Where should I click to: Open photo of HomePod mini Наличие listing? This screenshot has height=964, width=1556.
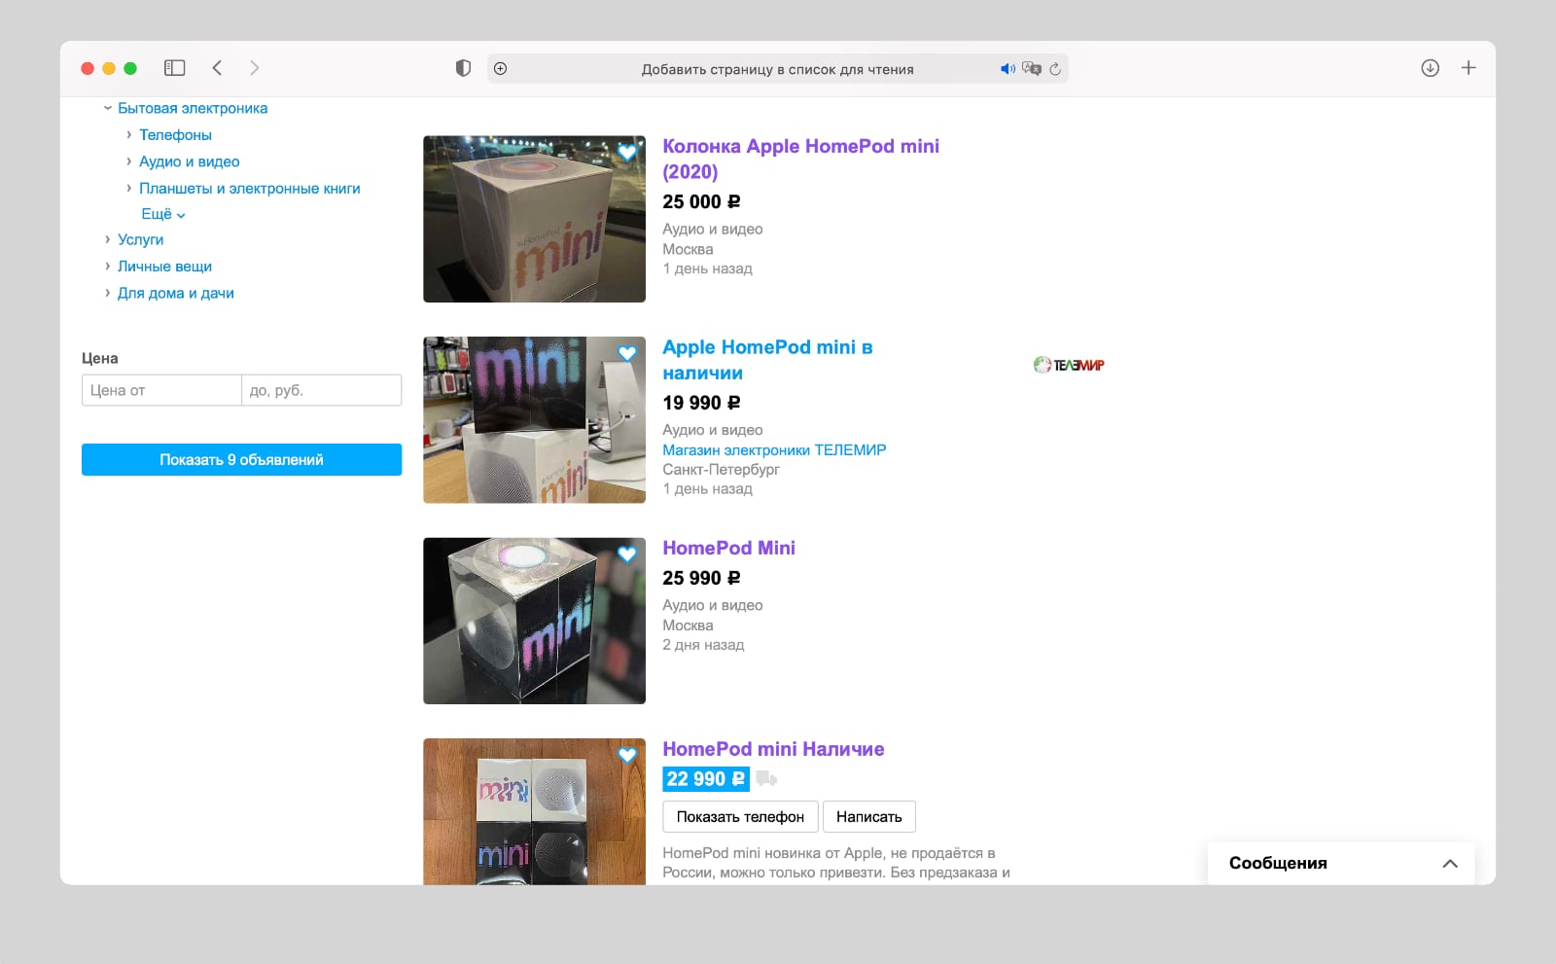(x=534, y=811)
